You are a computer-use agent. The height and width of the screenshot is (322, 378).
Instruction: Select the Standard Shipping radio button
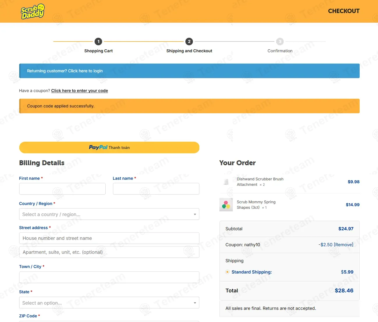point(228,272)
